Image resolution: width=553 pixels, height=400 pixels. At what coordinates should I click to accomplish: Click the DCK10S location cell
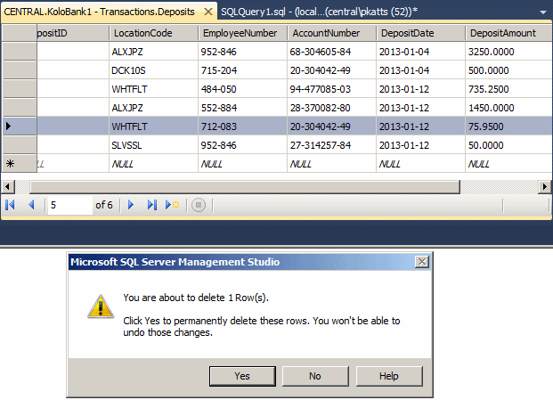click(x=153, y=70)
